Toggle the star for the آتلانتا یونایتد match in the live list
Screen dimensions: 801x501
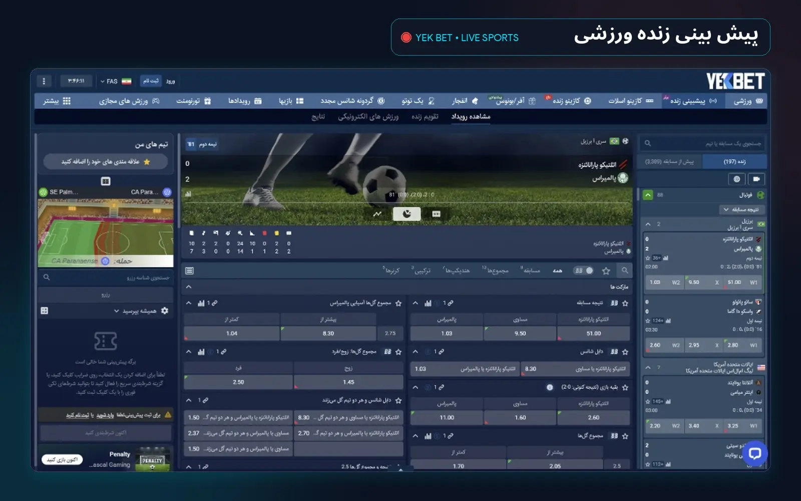[648, 401]
